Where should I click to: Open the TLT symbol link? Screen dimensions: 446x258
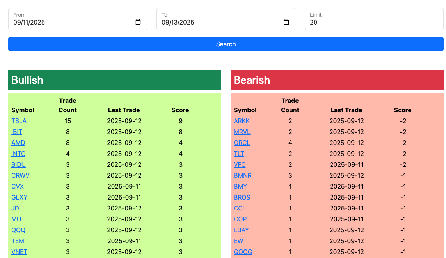pos(239,154)
